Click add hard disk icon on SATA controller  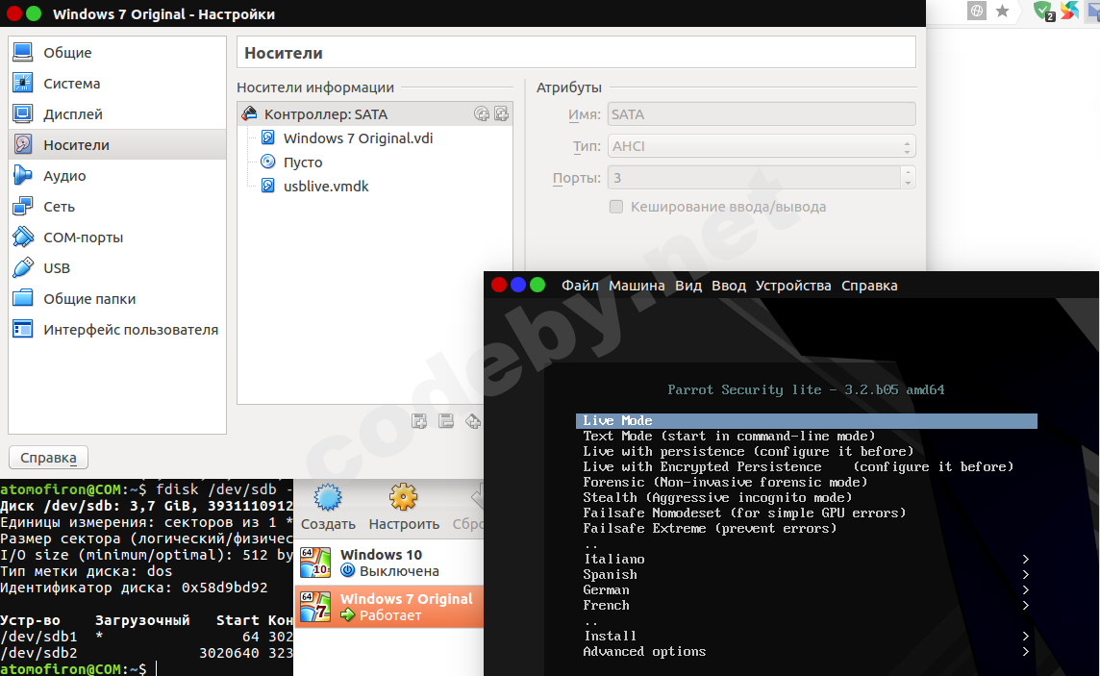pyautogui.click(x=501, y=114)
